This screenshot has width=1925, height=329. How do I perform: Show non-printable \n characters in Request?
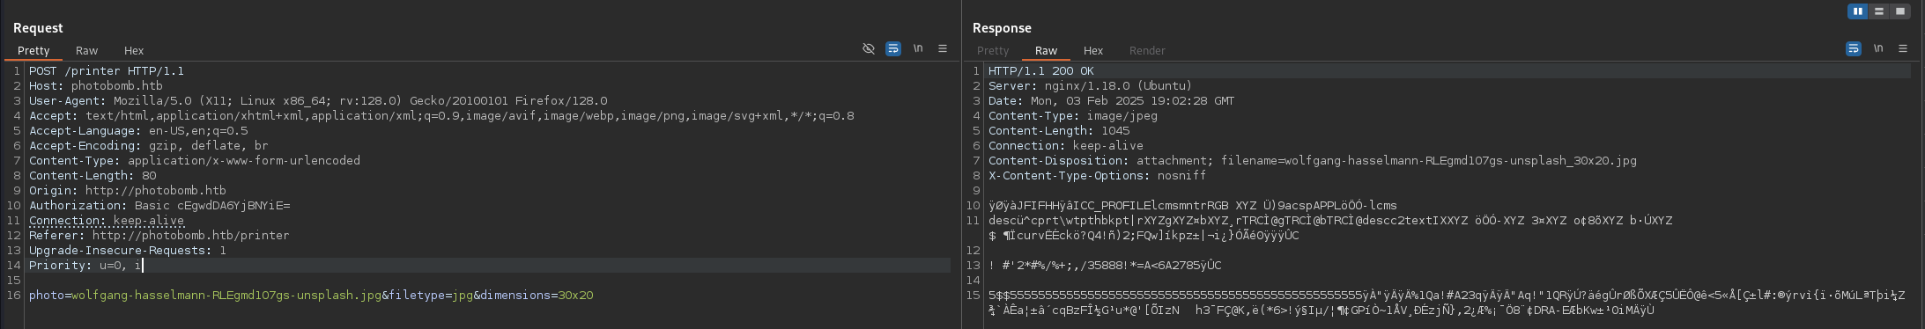(x=918, y=48)
